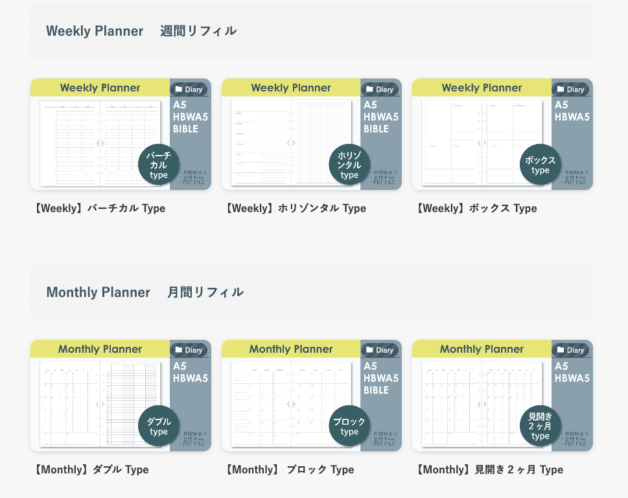This screenshot has width=628, height=498.
Task: Click the round ホリゾンタル type badge
Action: (x=349, y=165)
